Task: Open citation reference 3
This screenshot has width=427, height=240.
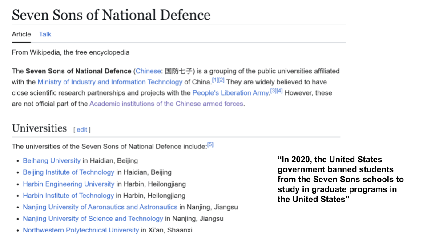Action: pyautogui.click(x=273, y=92)
